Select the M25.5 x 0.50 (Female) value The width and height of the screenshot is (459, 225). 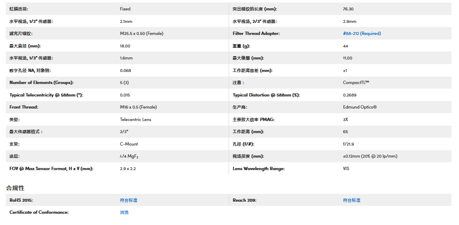click(141, 33)
